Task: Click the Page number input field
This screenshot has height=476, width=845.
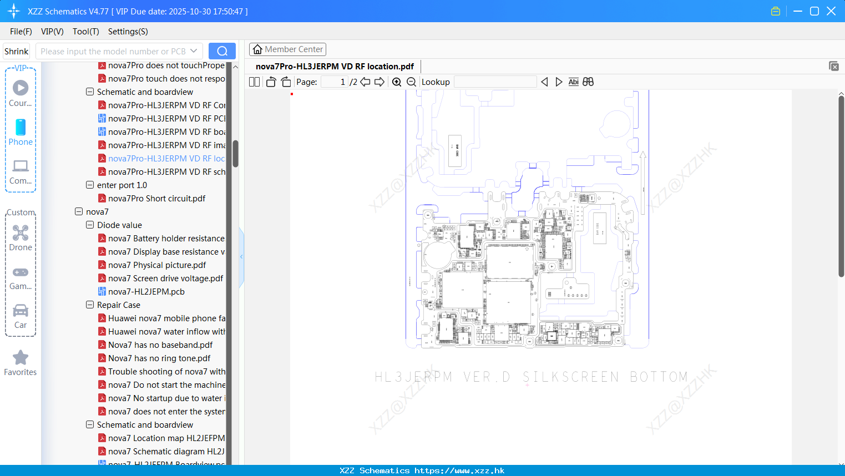Action: coord(335,82)
